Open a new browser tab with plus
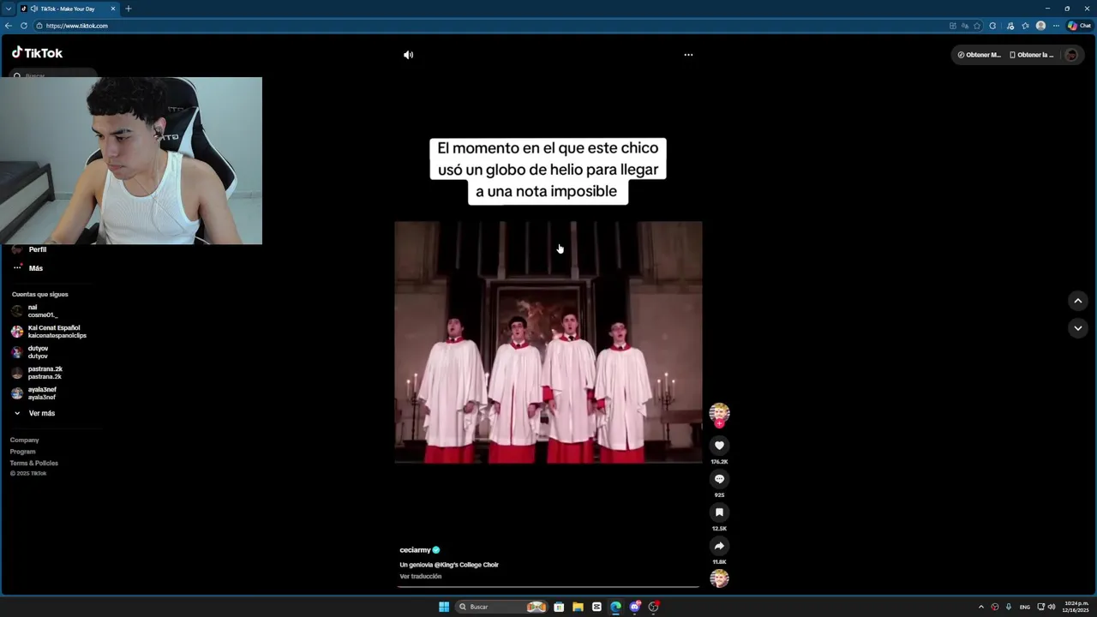This screenshot has height=617, width=1097. coord(129,9)
